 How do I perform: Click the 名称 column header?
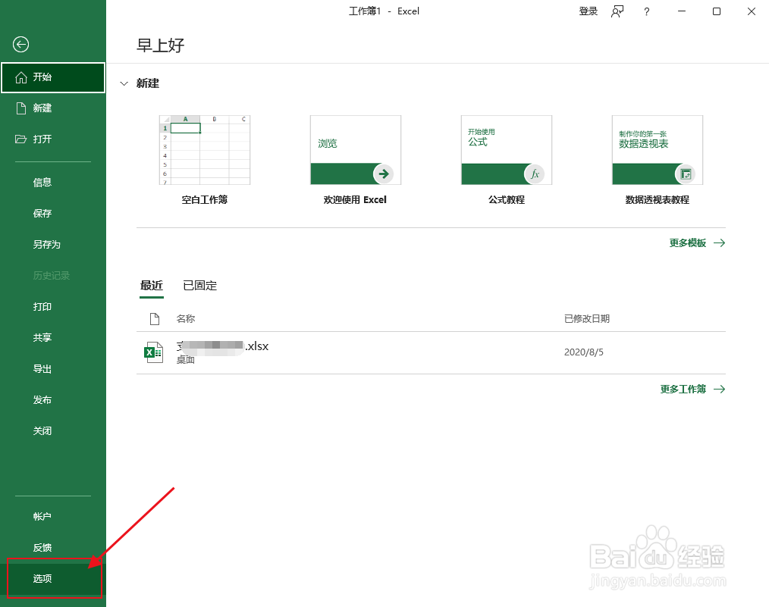[186, 319]
